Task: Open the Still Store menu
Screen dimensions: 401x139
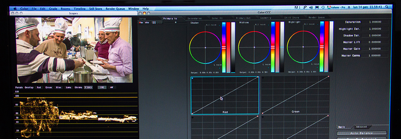Action: [96, 9]
